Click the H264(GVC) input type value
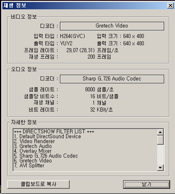 (x=73, y=36)
